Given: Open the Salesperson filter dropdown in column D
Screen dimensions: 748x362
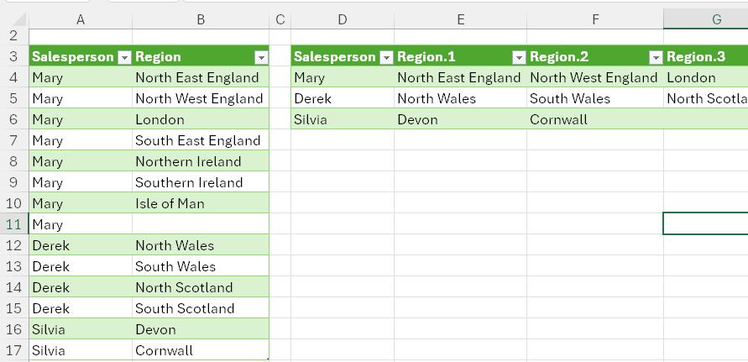Looking at the screenshot, I should [x=386, y=58].
